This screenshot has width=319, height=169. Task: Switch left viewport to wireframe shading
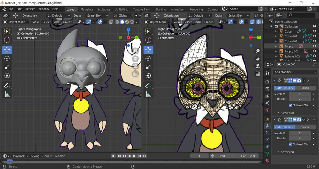click(117, 22)
